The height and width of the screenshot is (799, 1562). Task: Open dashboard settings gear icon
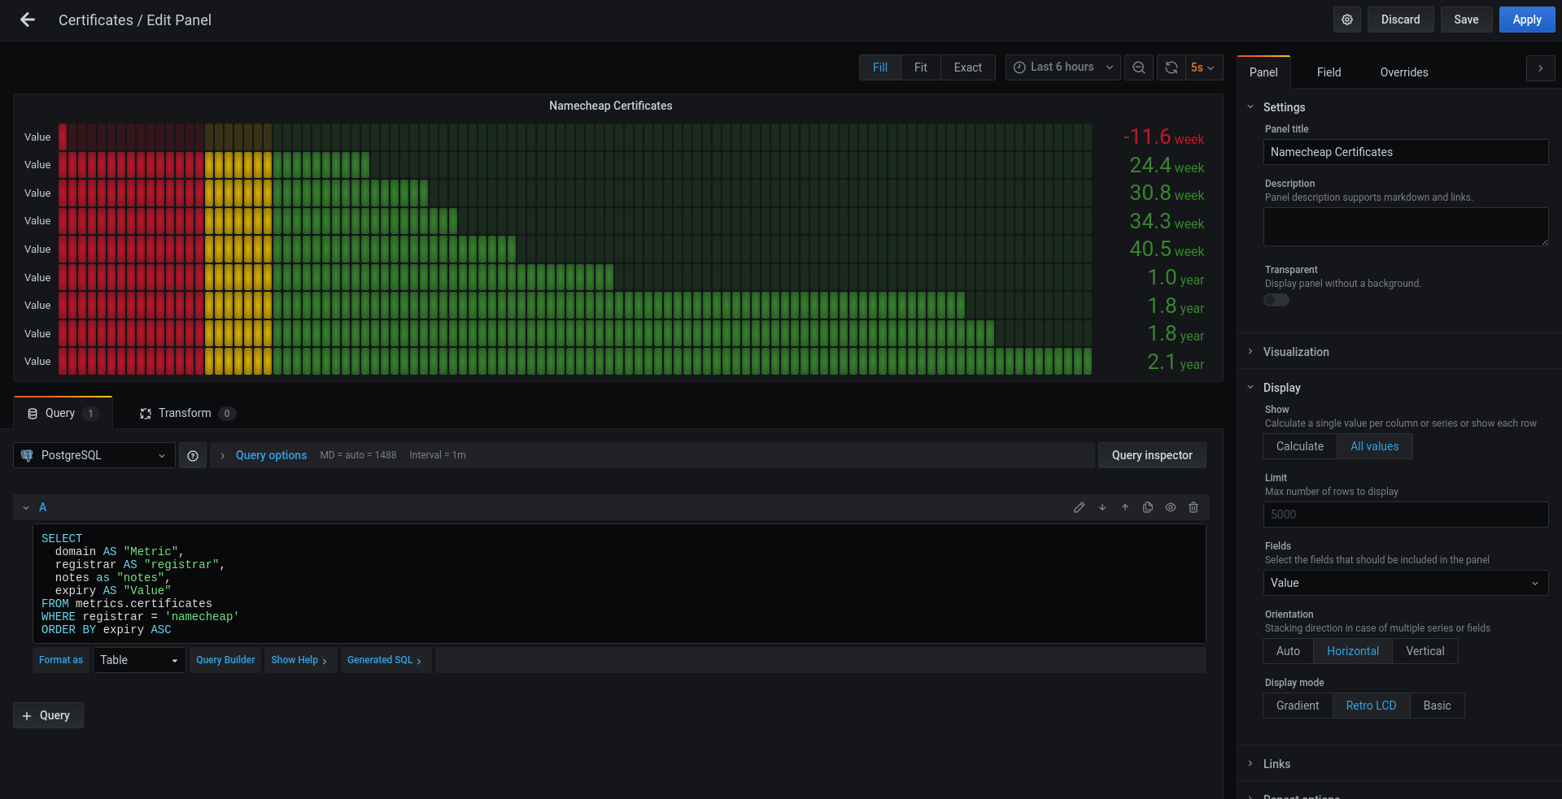coord(1347,20)
